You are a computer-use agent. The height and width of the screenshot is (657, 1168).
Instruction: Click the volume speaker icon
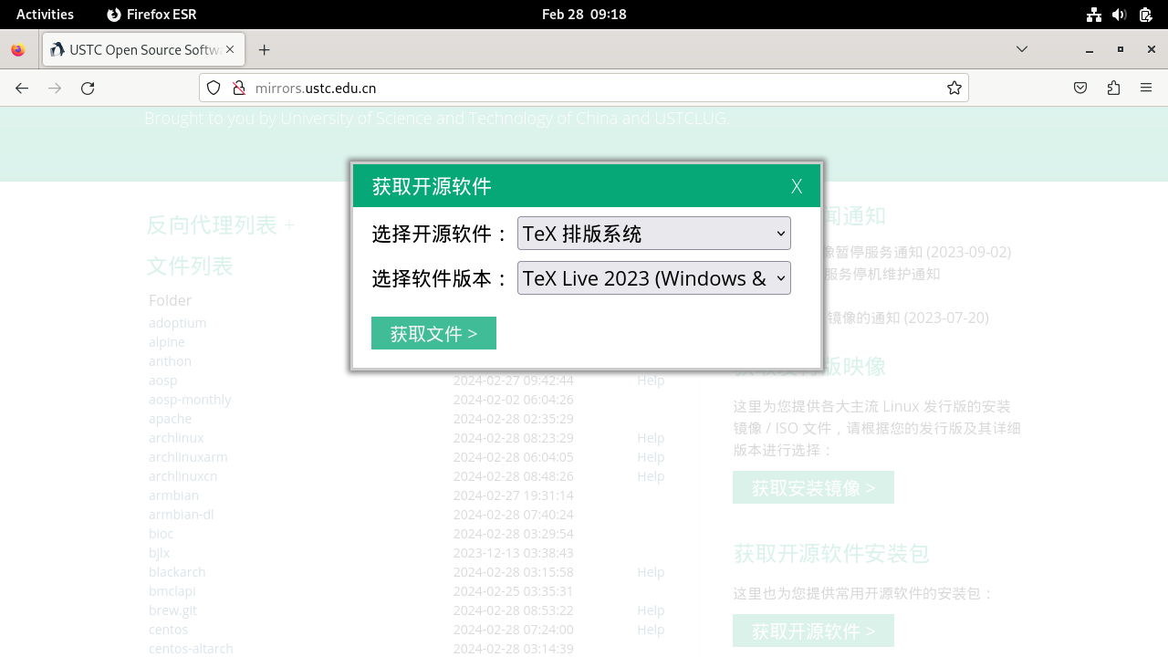pos(1120,15)
